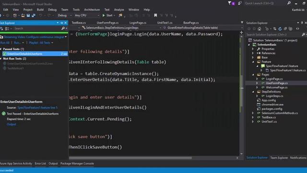
Task: Click the Open File folder icon
Action: [x=23, y=15]
